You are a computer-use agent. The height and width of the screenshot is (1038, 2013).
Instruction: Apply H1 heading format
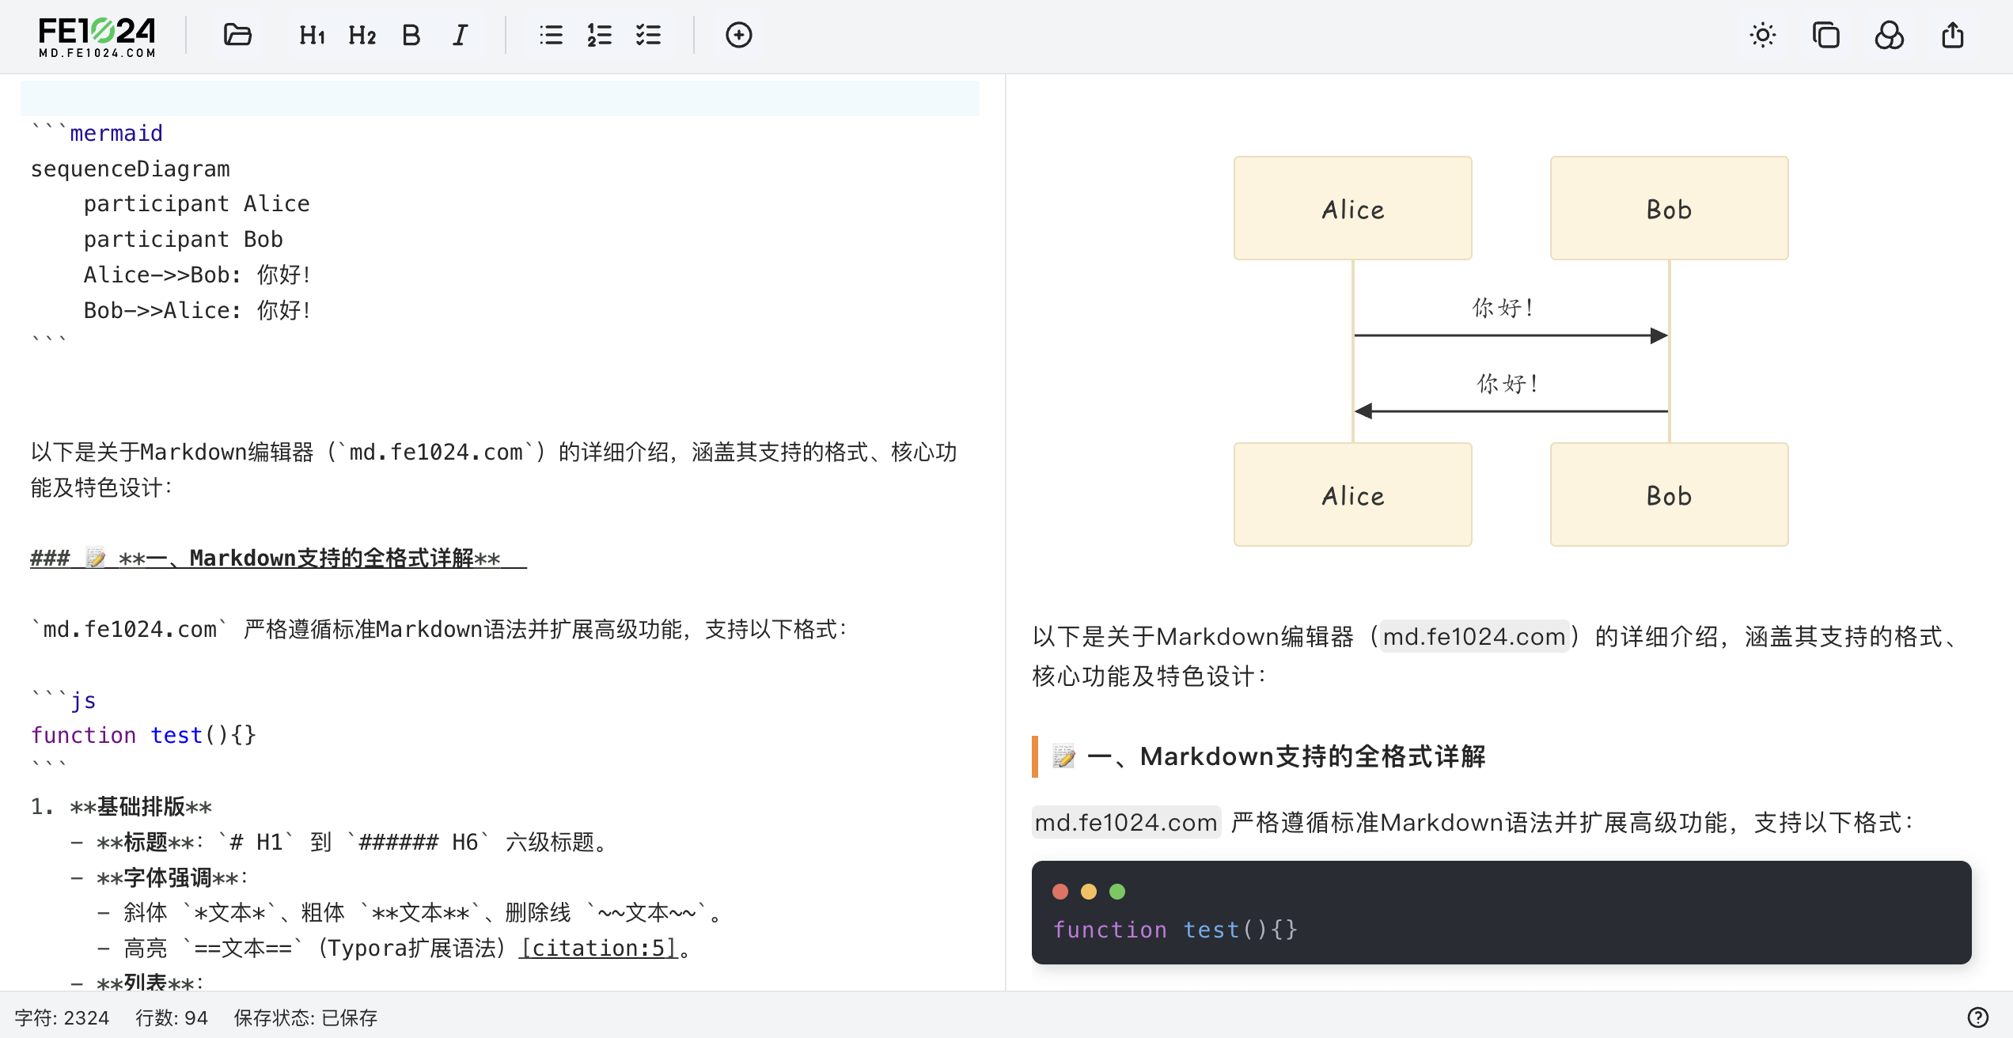pyautogui.click(x=312, y=35)
